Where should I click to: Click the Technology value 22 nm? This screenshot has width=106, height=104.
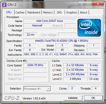pos(30,35)
